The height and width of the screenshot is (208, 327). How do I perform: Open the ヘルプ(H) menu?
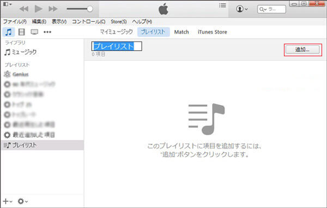click(142, 21)
